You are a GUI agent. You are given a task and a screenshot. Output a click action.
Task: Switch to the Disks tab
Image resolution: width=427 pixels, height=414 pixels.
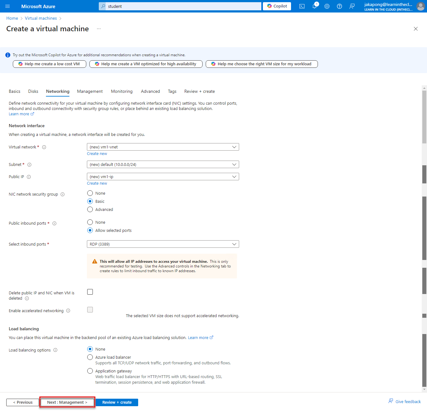point(33,91)
